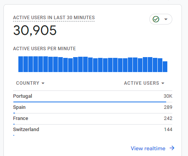The height and width of the screenshot is (156, 188).
Task: Select the France country row
Action: click(93, 119)
